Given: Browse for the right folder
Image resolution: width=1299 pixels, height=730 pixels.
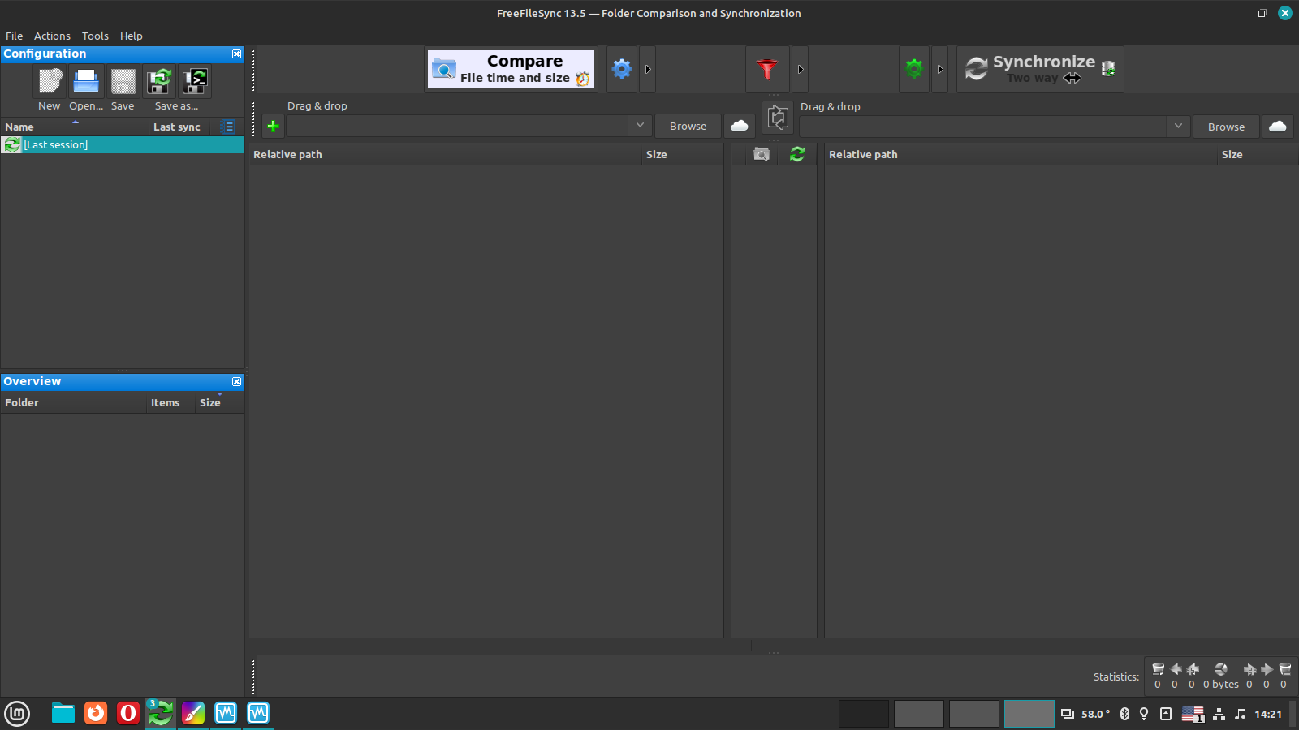Looking at the screenshot, I should (x=1226, y=127).
